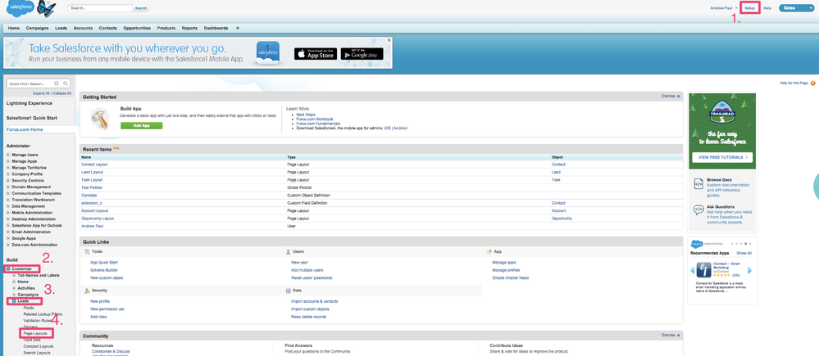Screen dimensions: 819x356
Task: Expand the Security Controls tree node
Action: 8,180
